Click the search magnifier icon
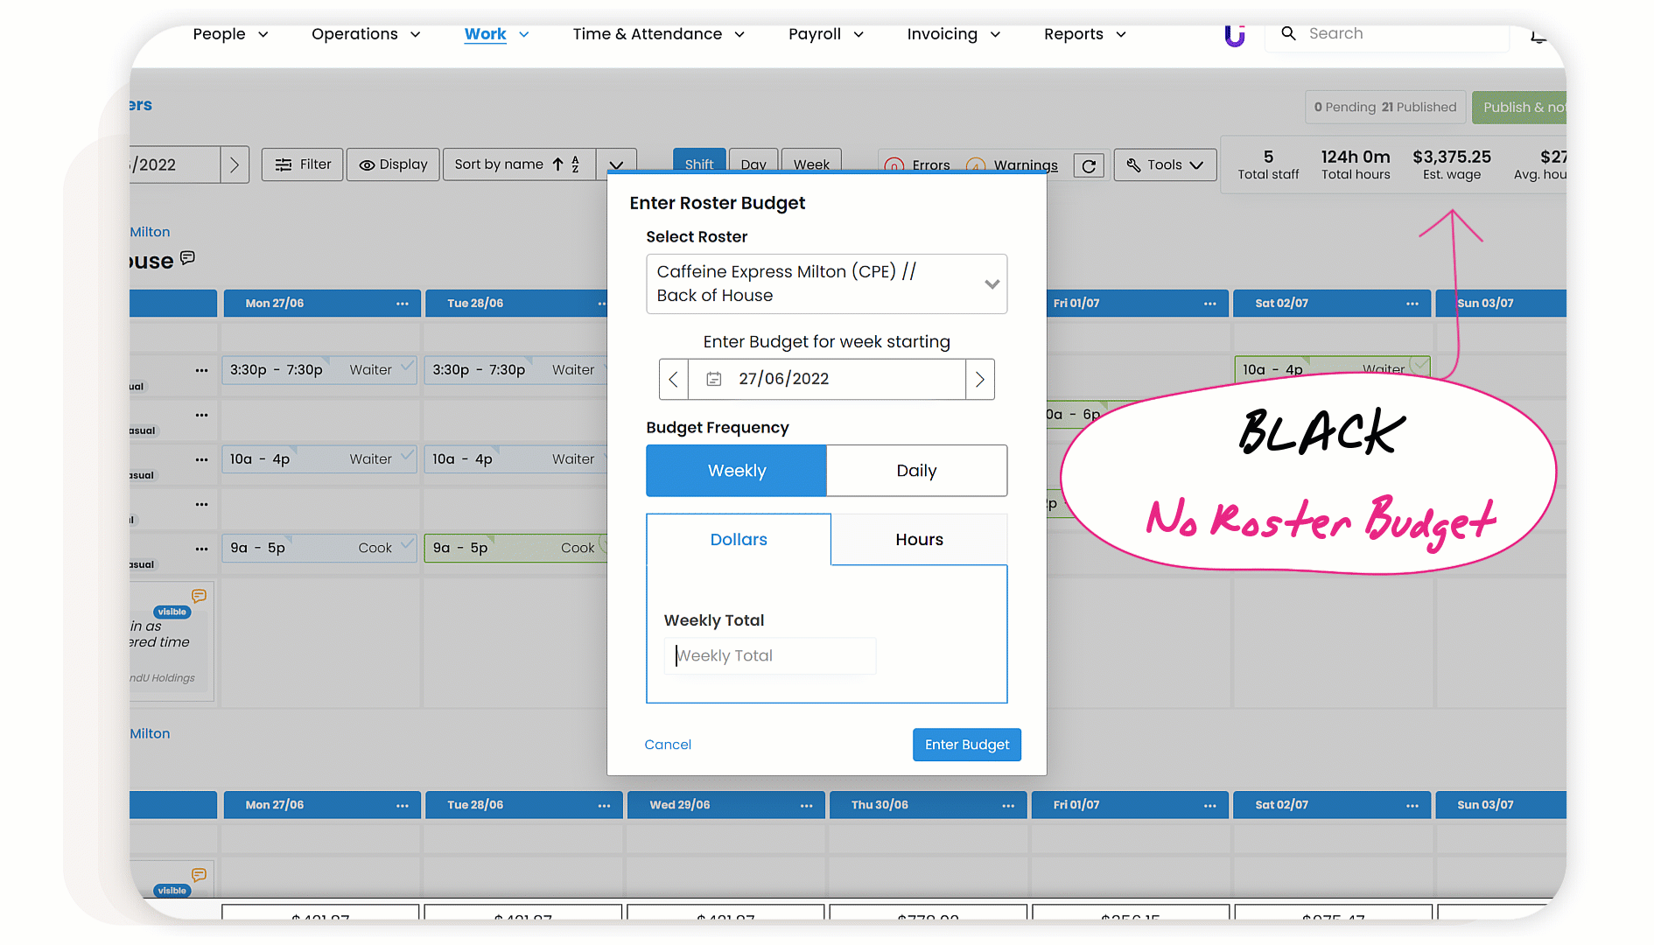 [x=1288, y=33]
